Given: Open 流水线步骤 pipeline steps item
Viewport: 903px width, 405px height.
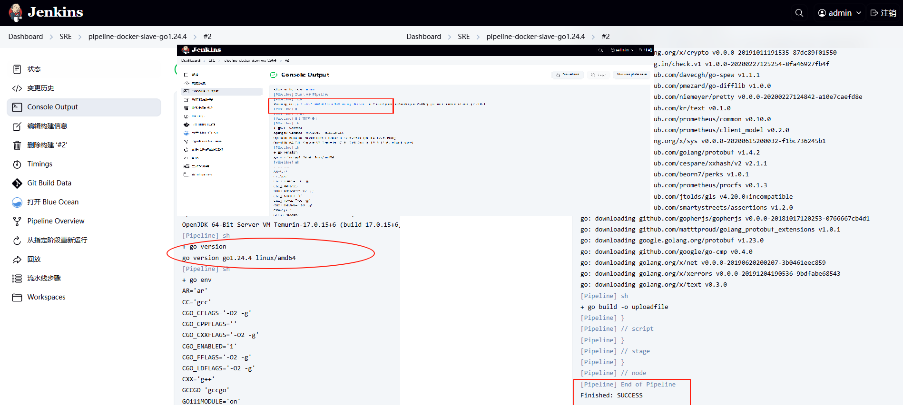Looking at the screenshot, I should tap(44, 278).
